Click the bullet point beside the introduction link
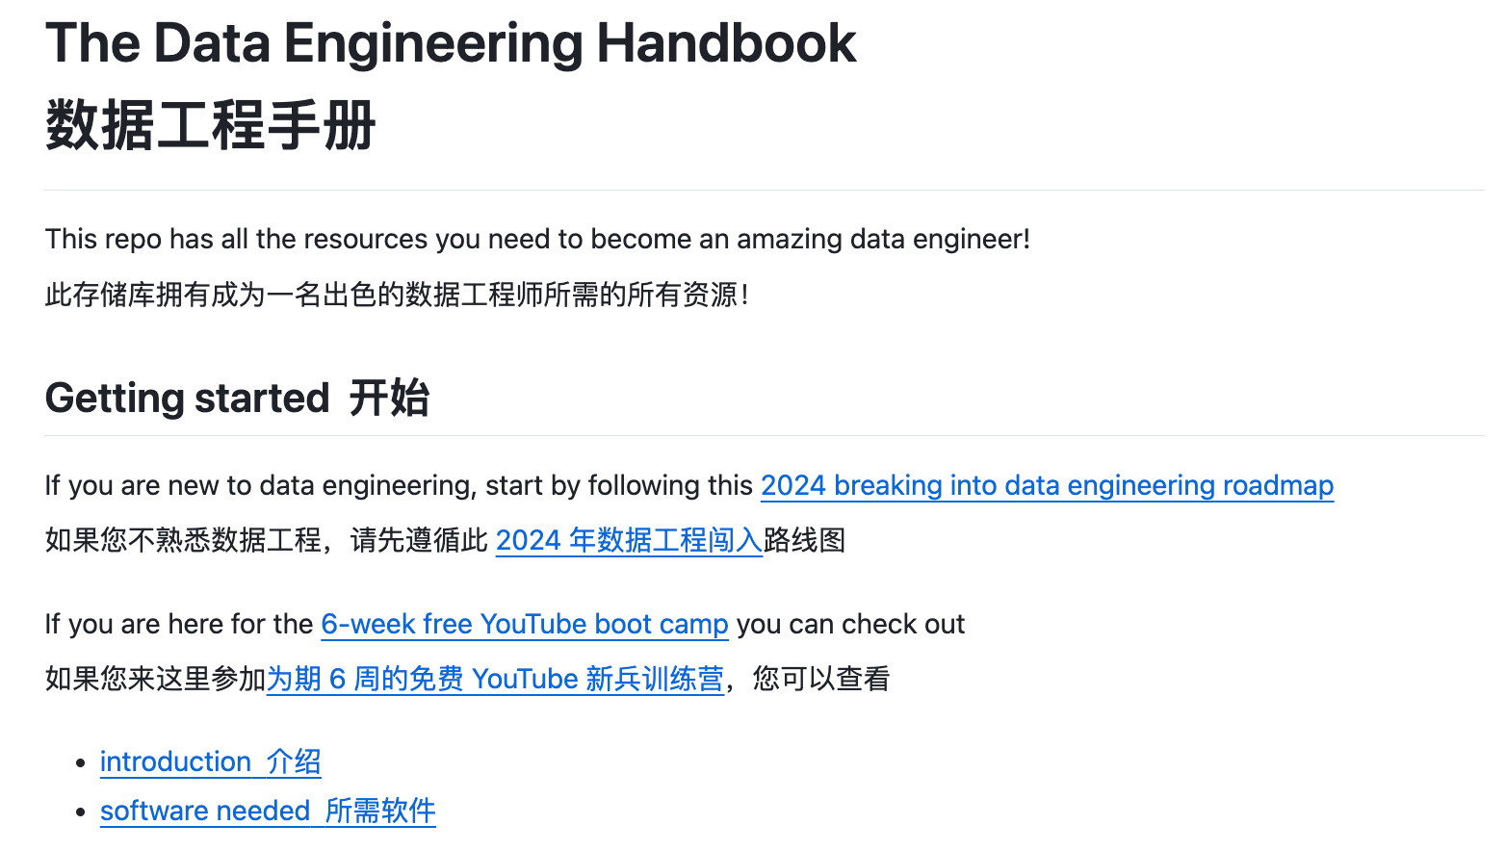Viewport: 1506px width, 851px height. [81, 762]
